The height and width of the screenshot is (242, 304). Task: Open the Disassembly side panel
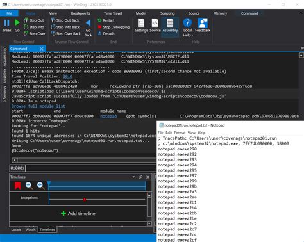(4, 56)
